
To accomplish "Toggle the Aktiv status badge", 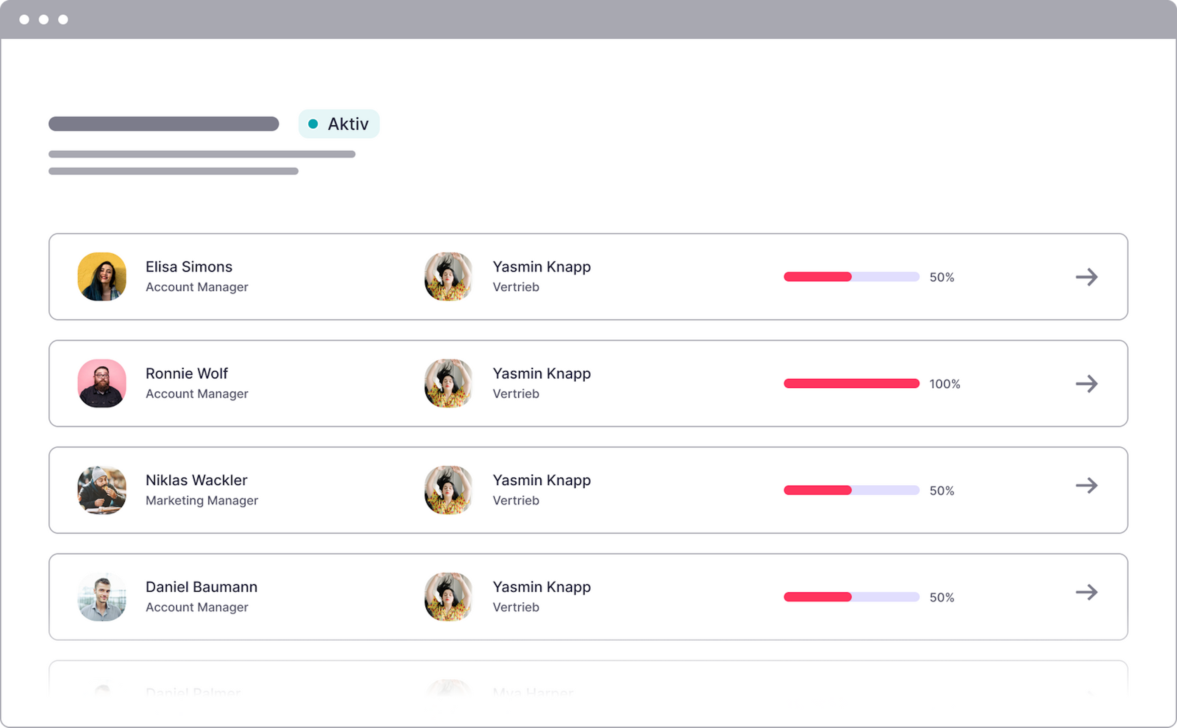I will click(x=339, y=124).
